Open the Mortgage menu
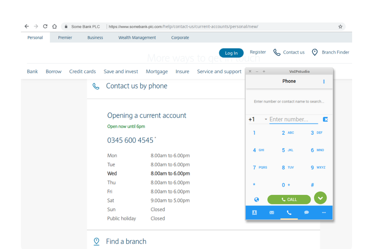This screenshot has width=373, height=249. pyautogui.click(x=157, y=72)
